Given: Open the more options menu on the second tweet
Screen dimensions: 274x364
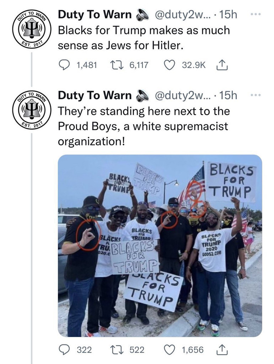Looking at the screenshot, I should click(x=256, y=95).
